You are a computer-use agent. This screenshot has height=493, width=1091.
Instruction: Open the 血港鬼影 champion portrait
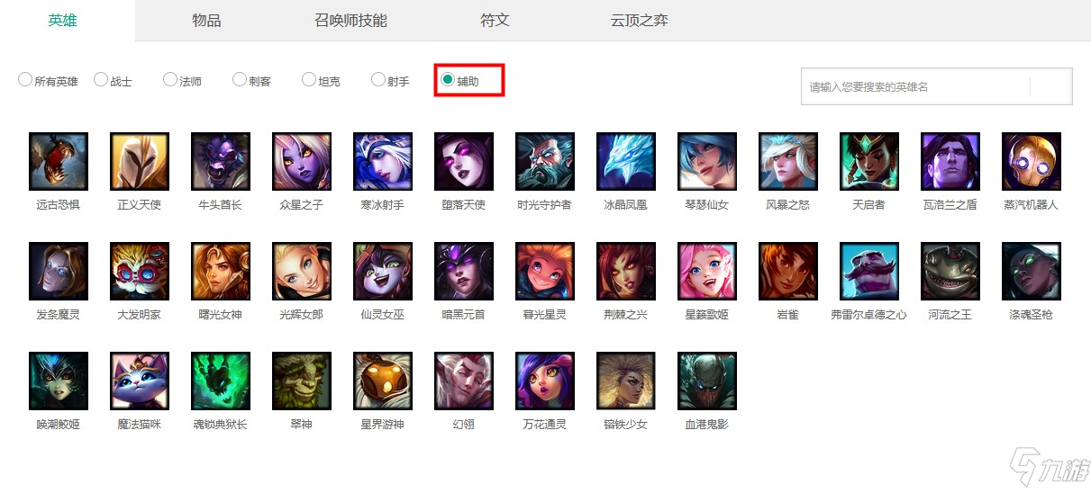click(707, 381)
